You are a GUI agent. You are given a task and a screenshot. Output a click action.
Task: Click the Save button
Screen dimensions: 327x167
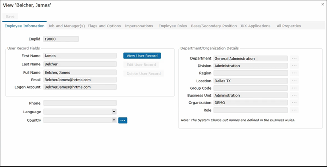pos(10,16)
